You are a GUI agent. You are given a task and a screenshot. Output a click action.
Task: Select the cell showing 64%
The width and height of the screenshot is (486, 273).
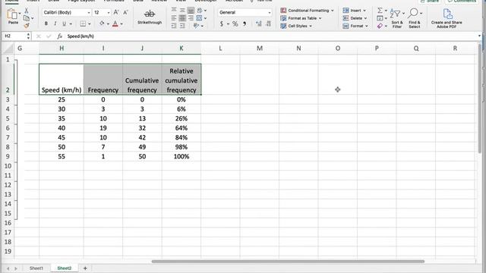tap(181, 128)
